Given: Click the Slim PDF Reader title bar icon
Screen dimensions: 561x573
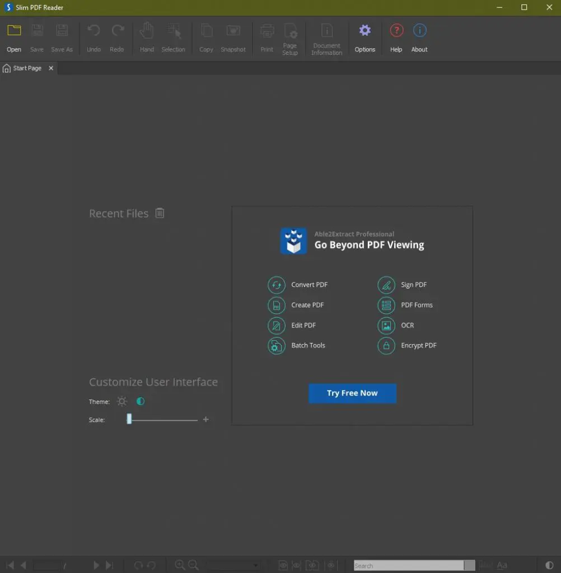Looking at the screenshot, I should point(8,7).
